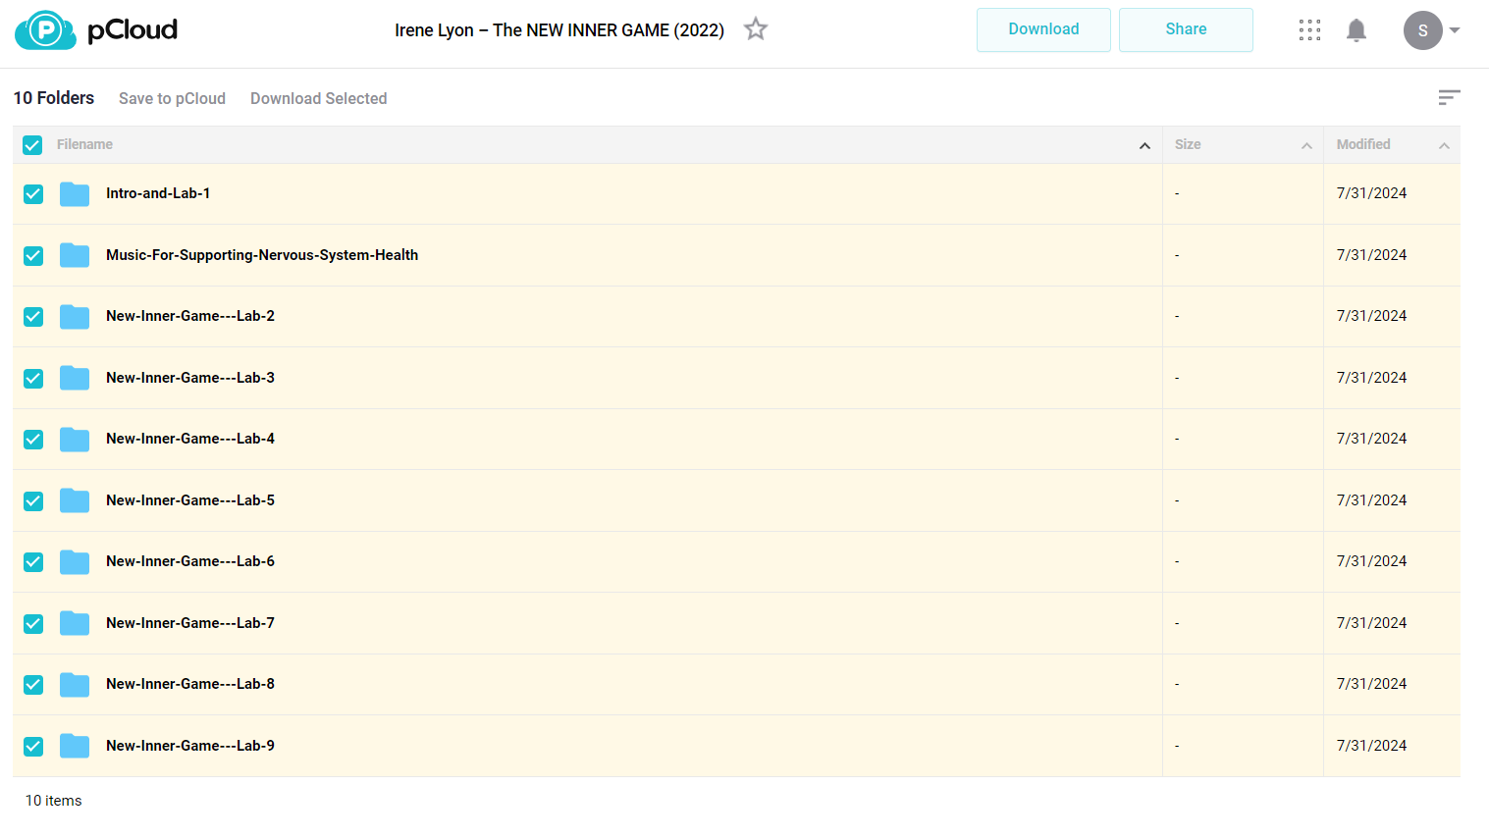Uncheck New-Inner-Game---Lab-7 checkbox
Screen dimensions: 1489x838
point(33,623)
